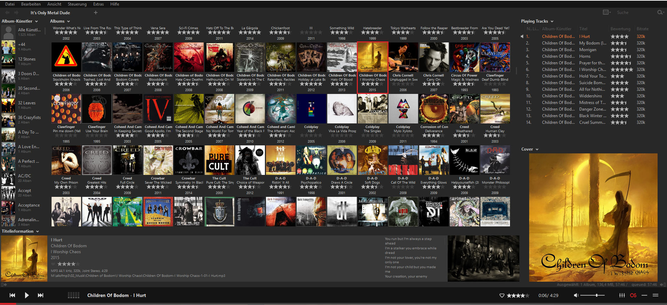Switch to the compact player line icon

point(644,295)
